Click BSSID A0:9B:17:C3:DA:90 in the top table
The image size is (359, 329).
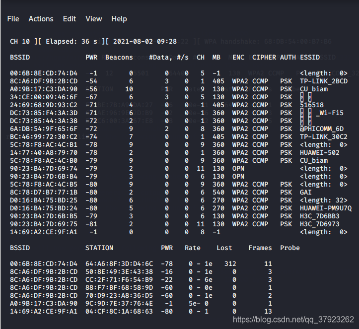(x=44, y=89)
